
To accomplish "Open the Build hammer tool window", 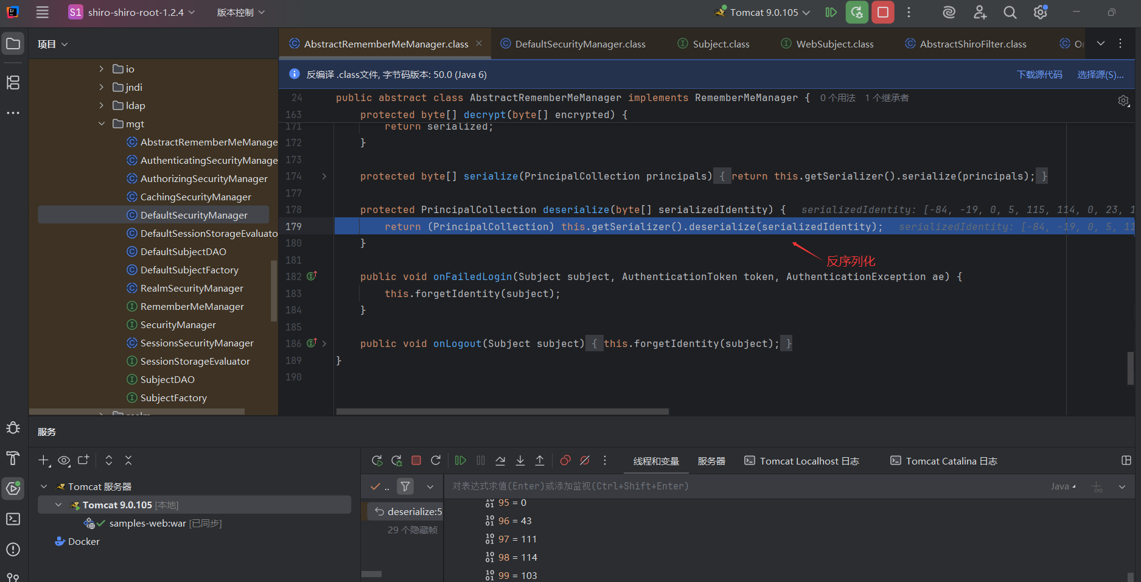I will tap(13, 458).
